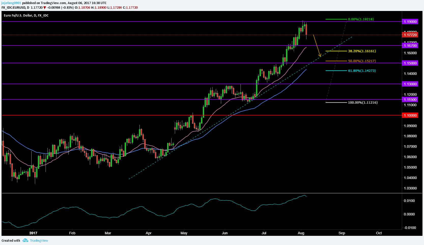This screenshot has height=245, width=424.
Task: Click the latest red candlestick in August
Action: coord(306,30)
